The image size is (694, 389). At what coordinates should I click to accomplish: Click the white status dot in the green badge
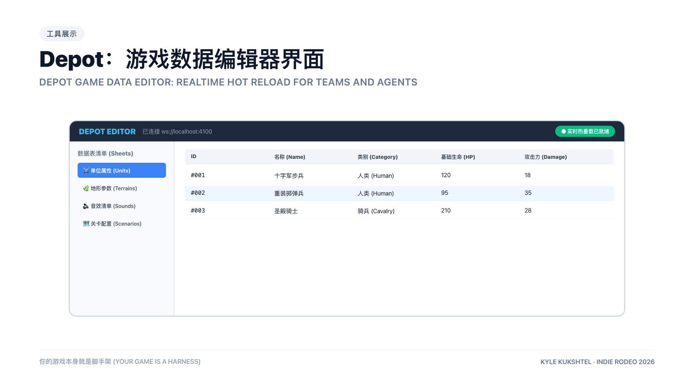tap(564, 131)
